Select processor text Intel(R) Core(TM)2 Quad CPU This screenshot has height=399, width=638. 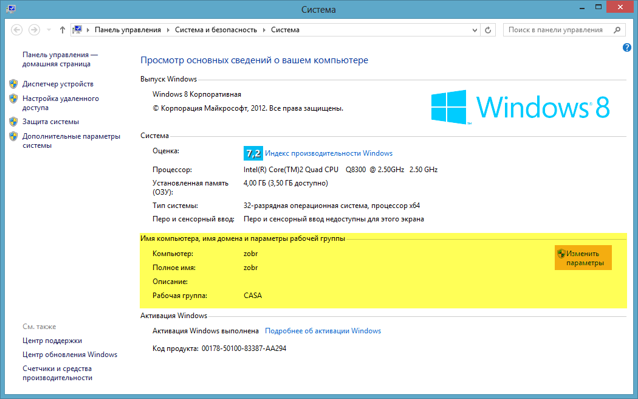click(291, 170)
